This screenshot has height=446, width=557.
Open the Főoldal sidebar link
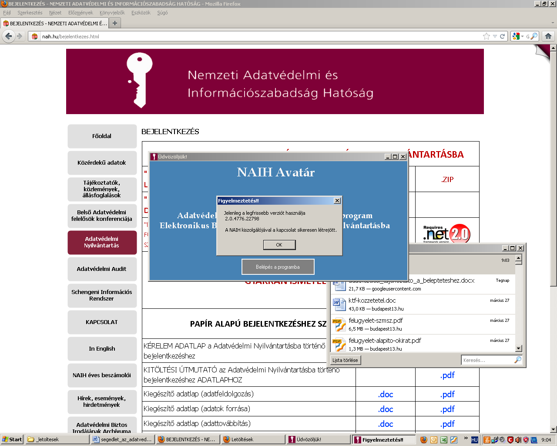pos(102,136)
